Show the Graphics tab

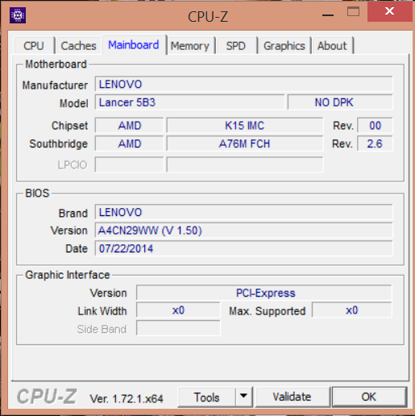tap(284, 46)
